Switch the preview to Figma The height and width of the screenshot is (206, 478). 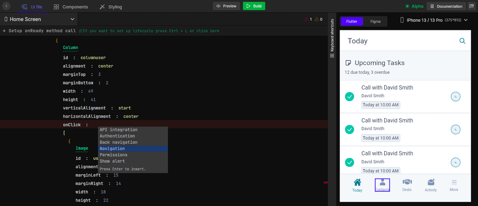pyautogui.click(x=375, y=21)
